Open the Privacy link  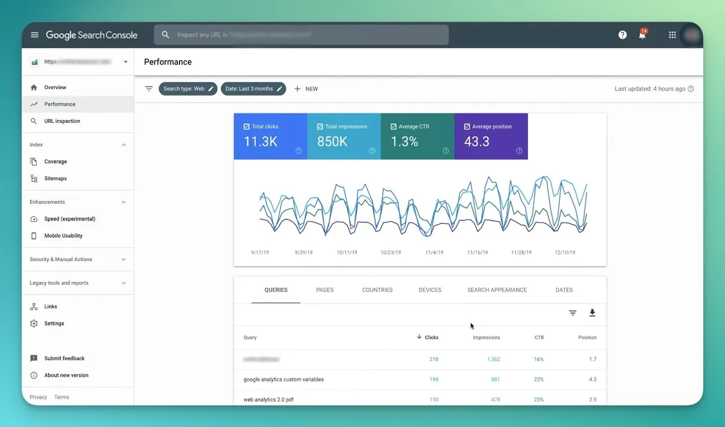point(38,397)
